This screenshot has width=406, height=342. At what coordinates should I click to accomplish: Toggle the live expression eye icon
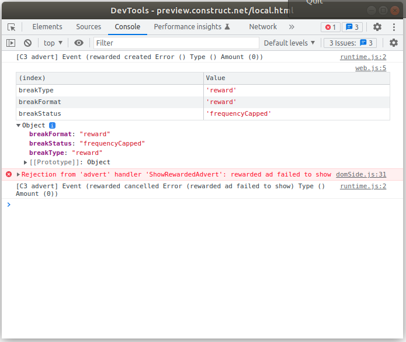tap(79, 43)
